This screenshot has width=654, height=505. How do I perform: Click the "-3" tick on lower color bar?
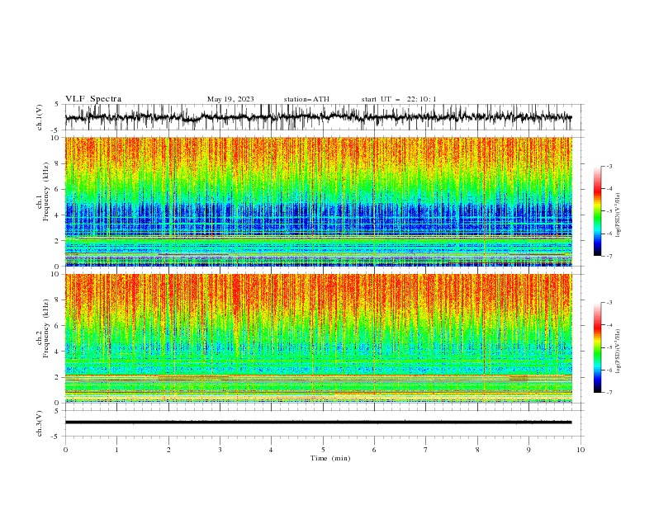click(x=609, y=303)
